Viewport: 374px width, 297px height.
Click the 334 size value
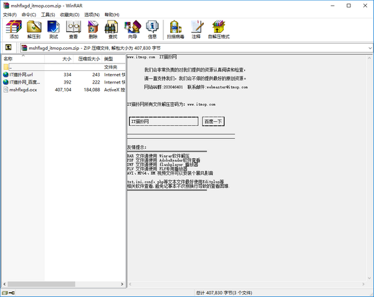67,75
